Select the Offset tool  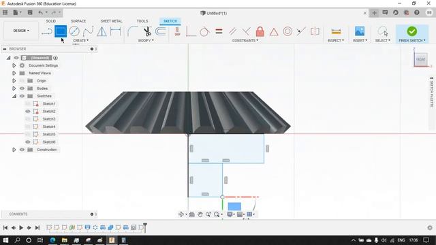(x=161, y=31)
